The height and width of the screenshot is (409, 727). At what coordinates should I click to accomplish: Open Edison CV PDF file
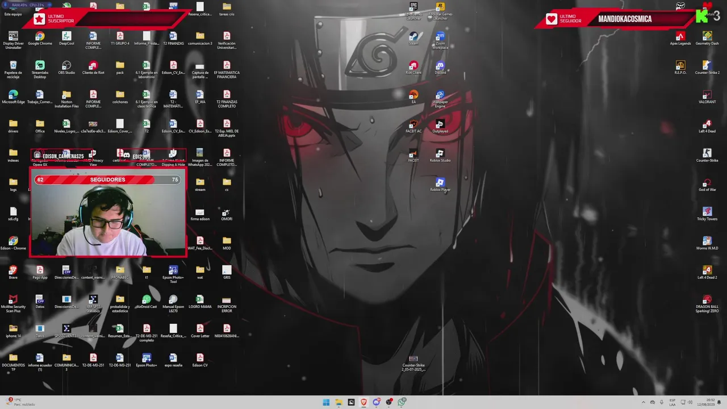click(x=200, y=360)
